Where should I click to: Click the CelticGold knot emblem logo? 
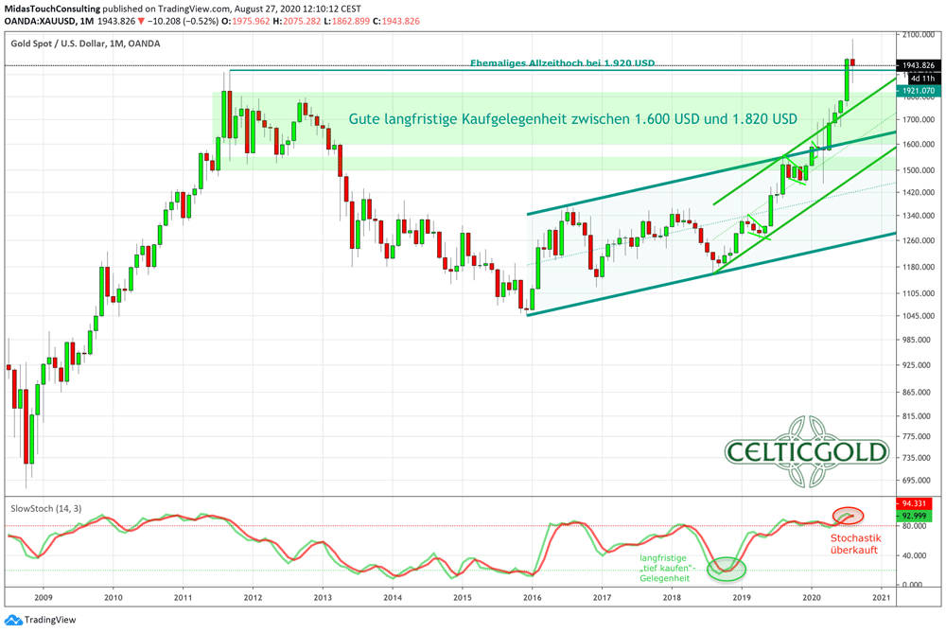(806, 451)
